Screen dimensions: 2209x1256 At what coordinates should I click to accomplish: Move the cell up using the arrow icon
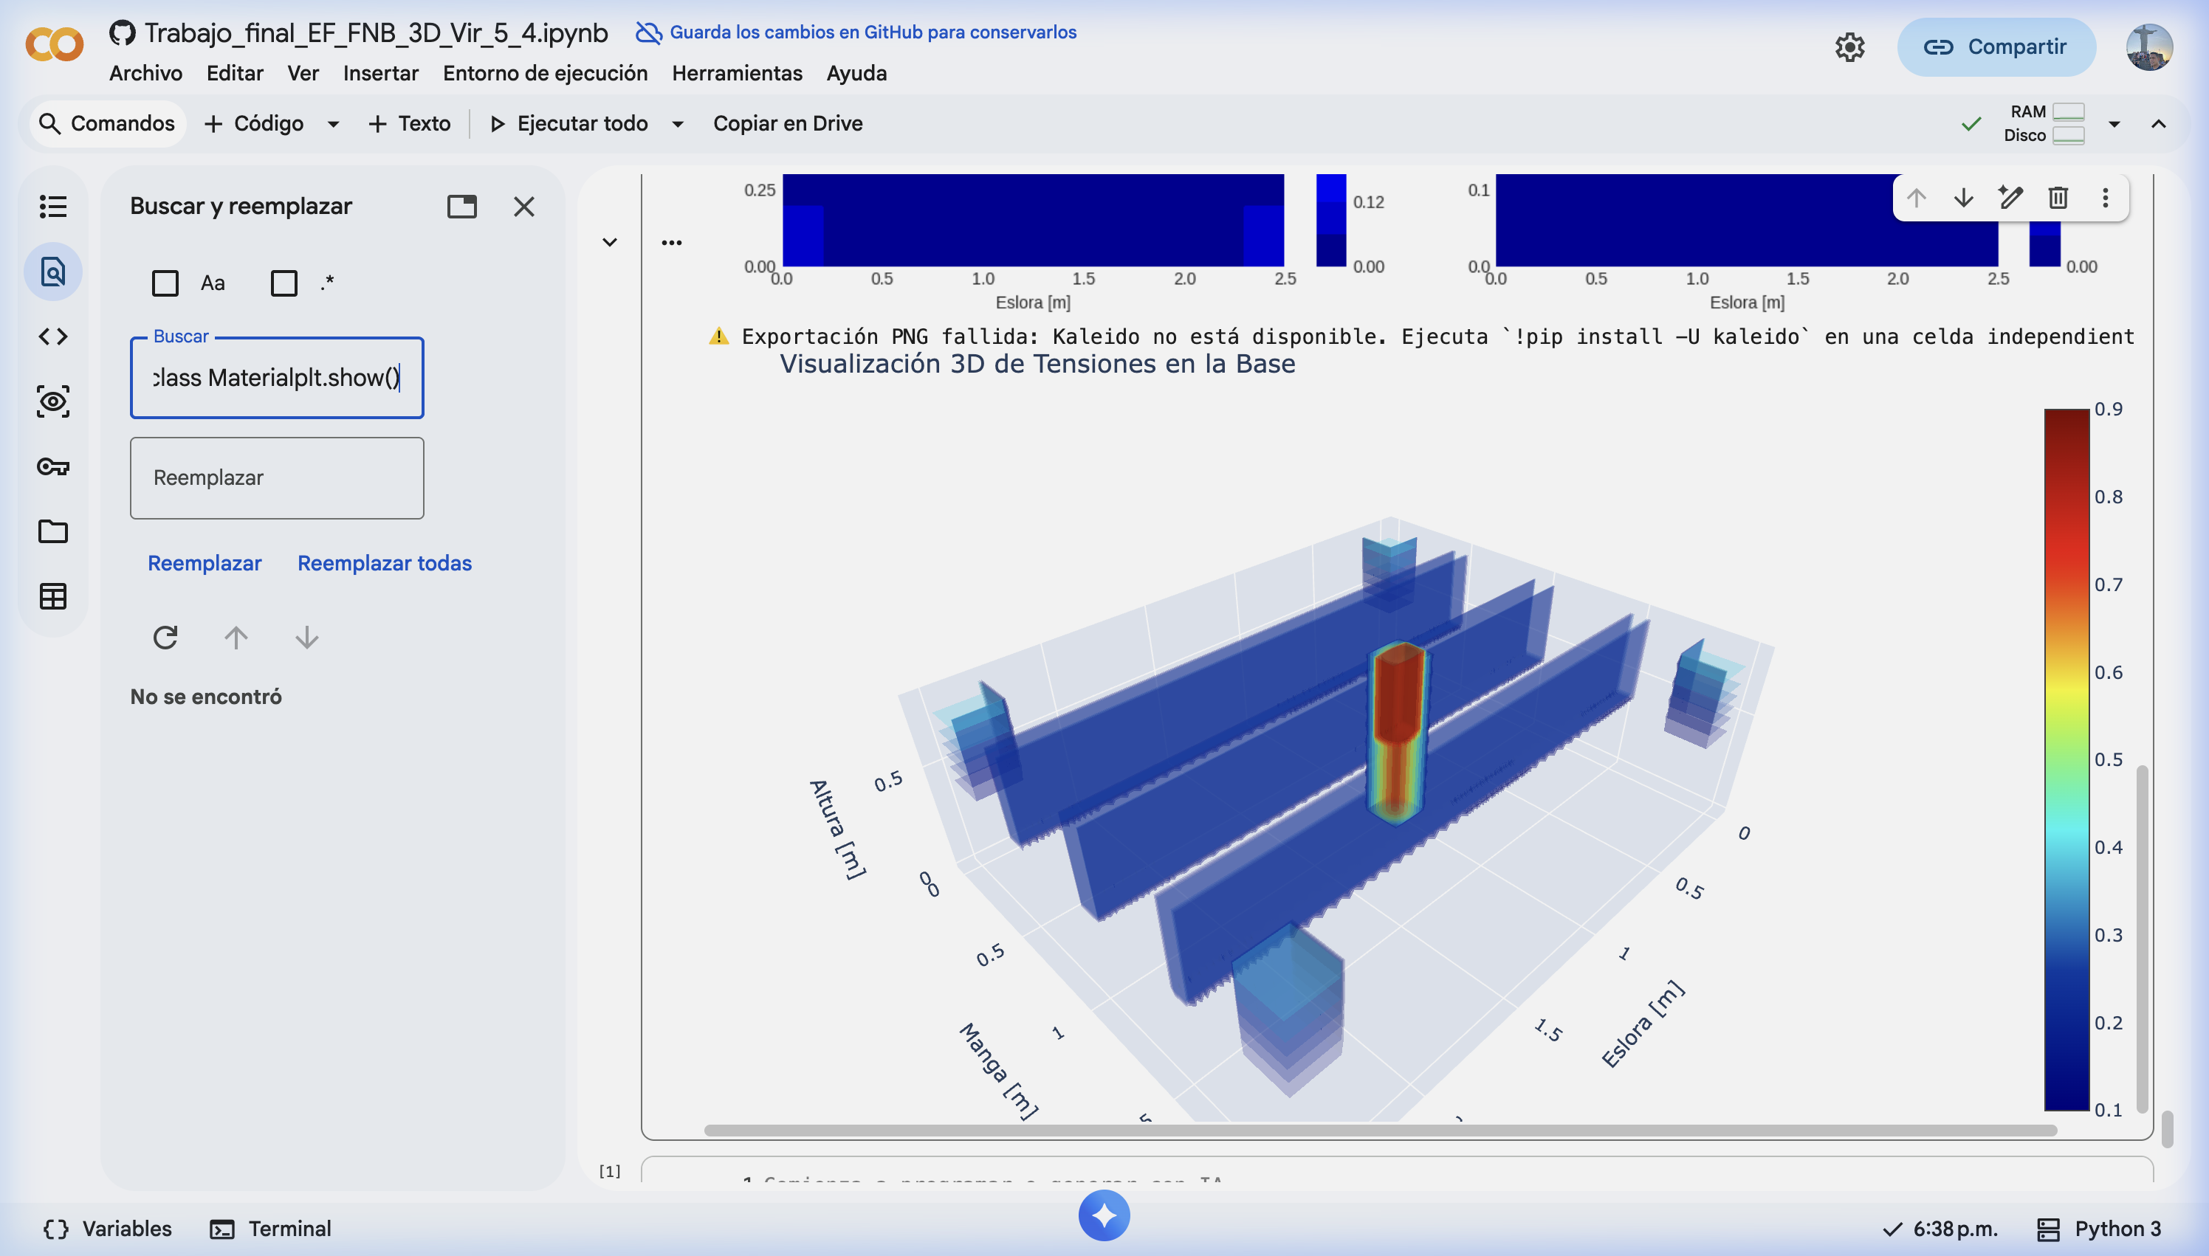1917,198
